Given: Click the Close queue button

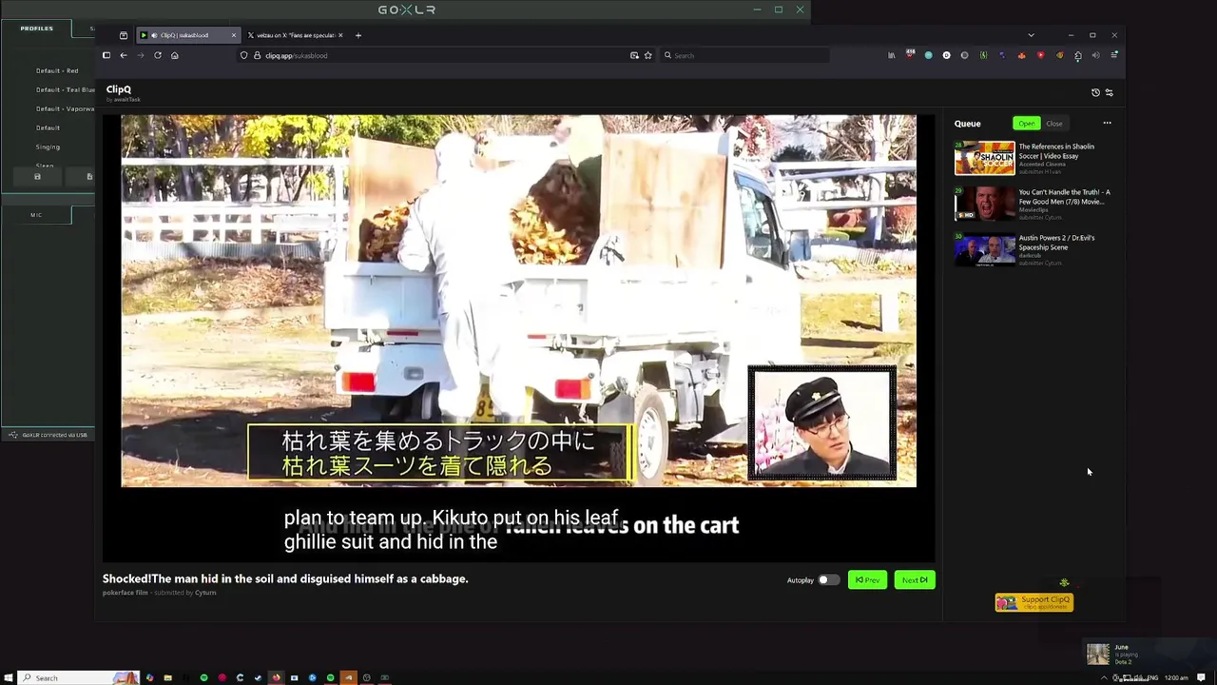Looking at the screenshot, I should pyautogui.click(x=1054, y=124).
